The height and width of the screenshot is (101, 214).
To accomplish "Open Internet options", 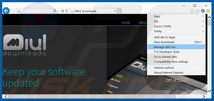I will (x=176, y=68).
